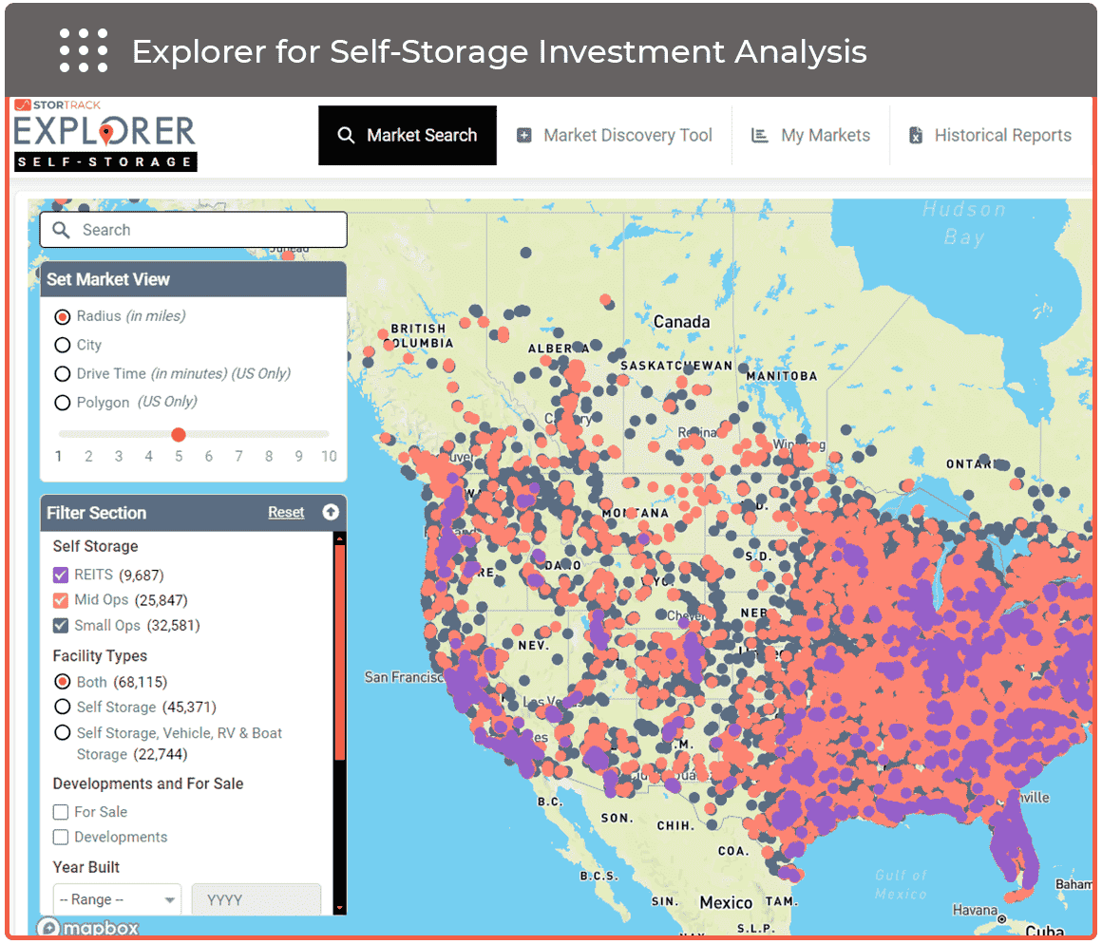Click the magnifying glass in the Market Search button
This screenshot has width=1102, height=944.
click(348, 135)
